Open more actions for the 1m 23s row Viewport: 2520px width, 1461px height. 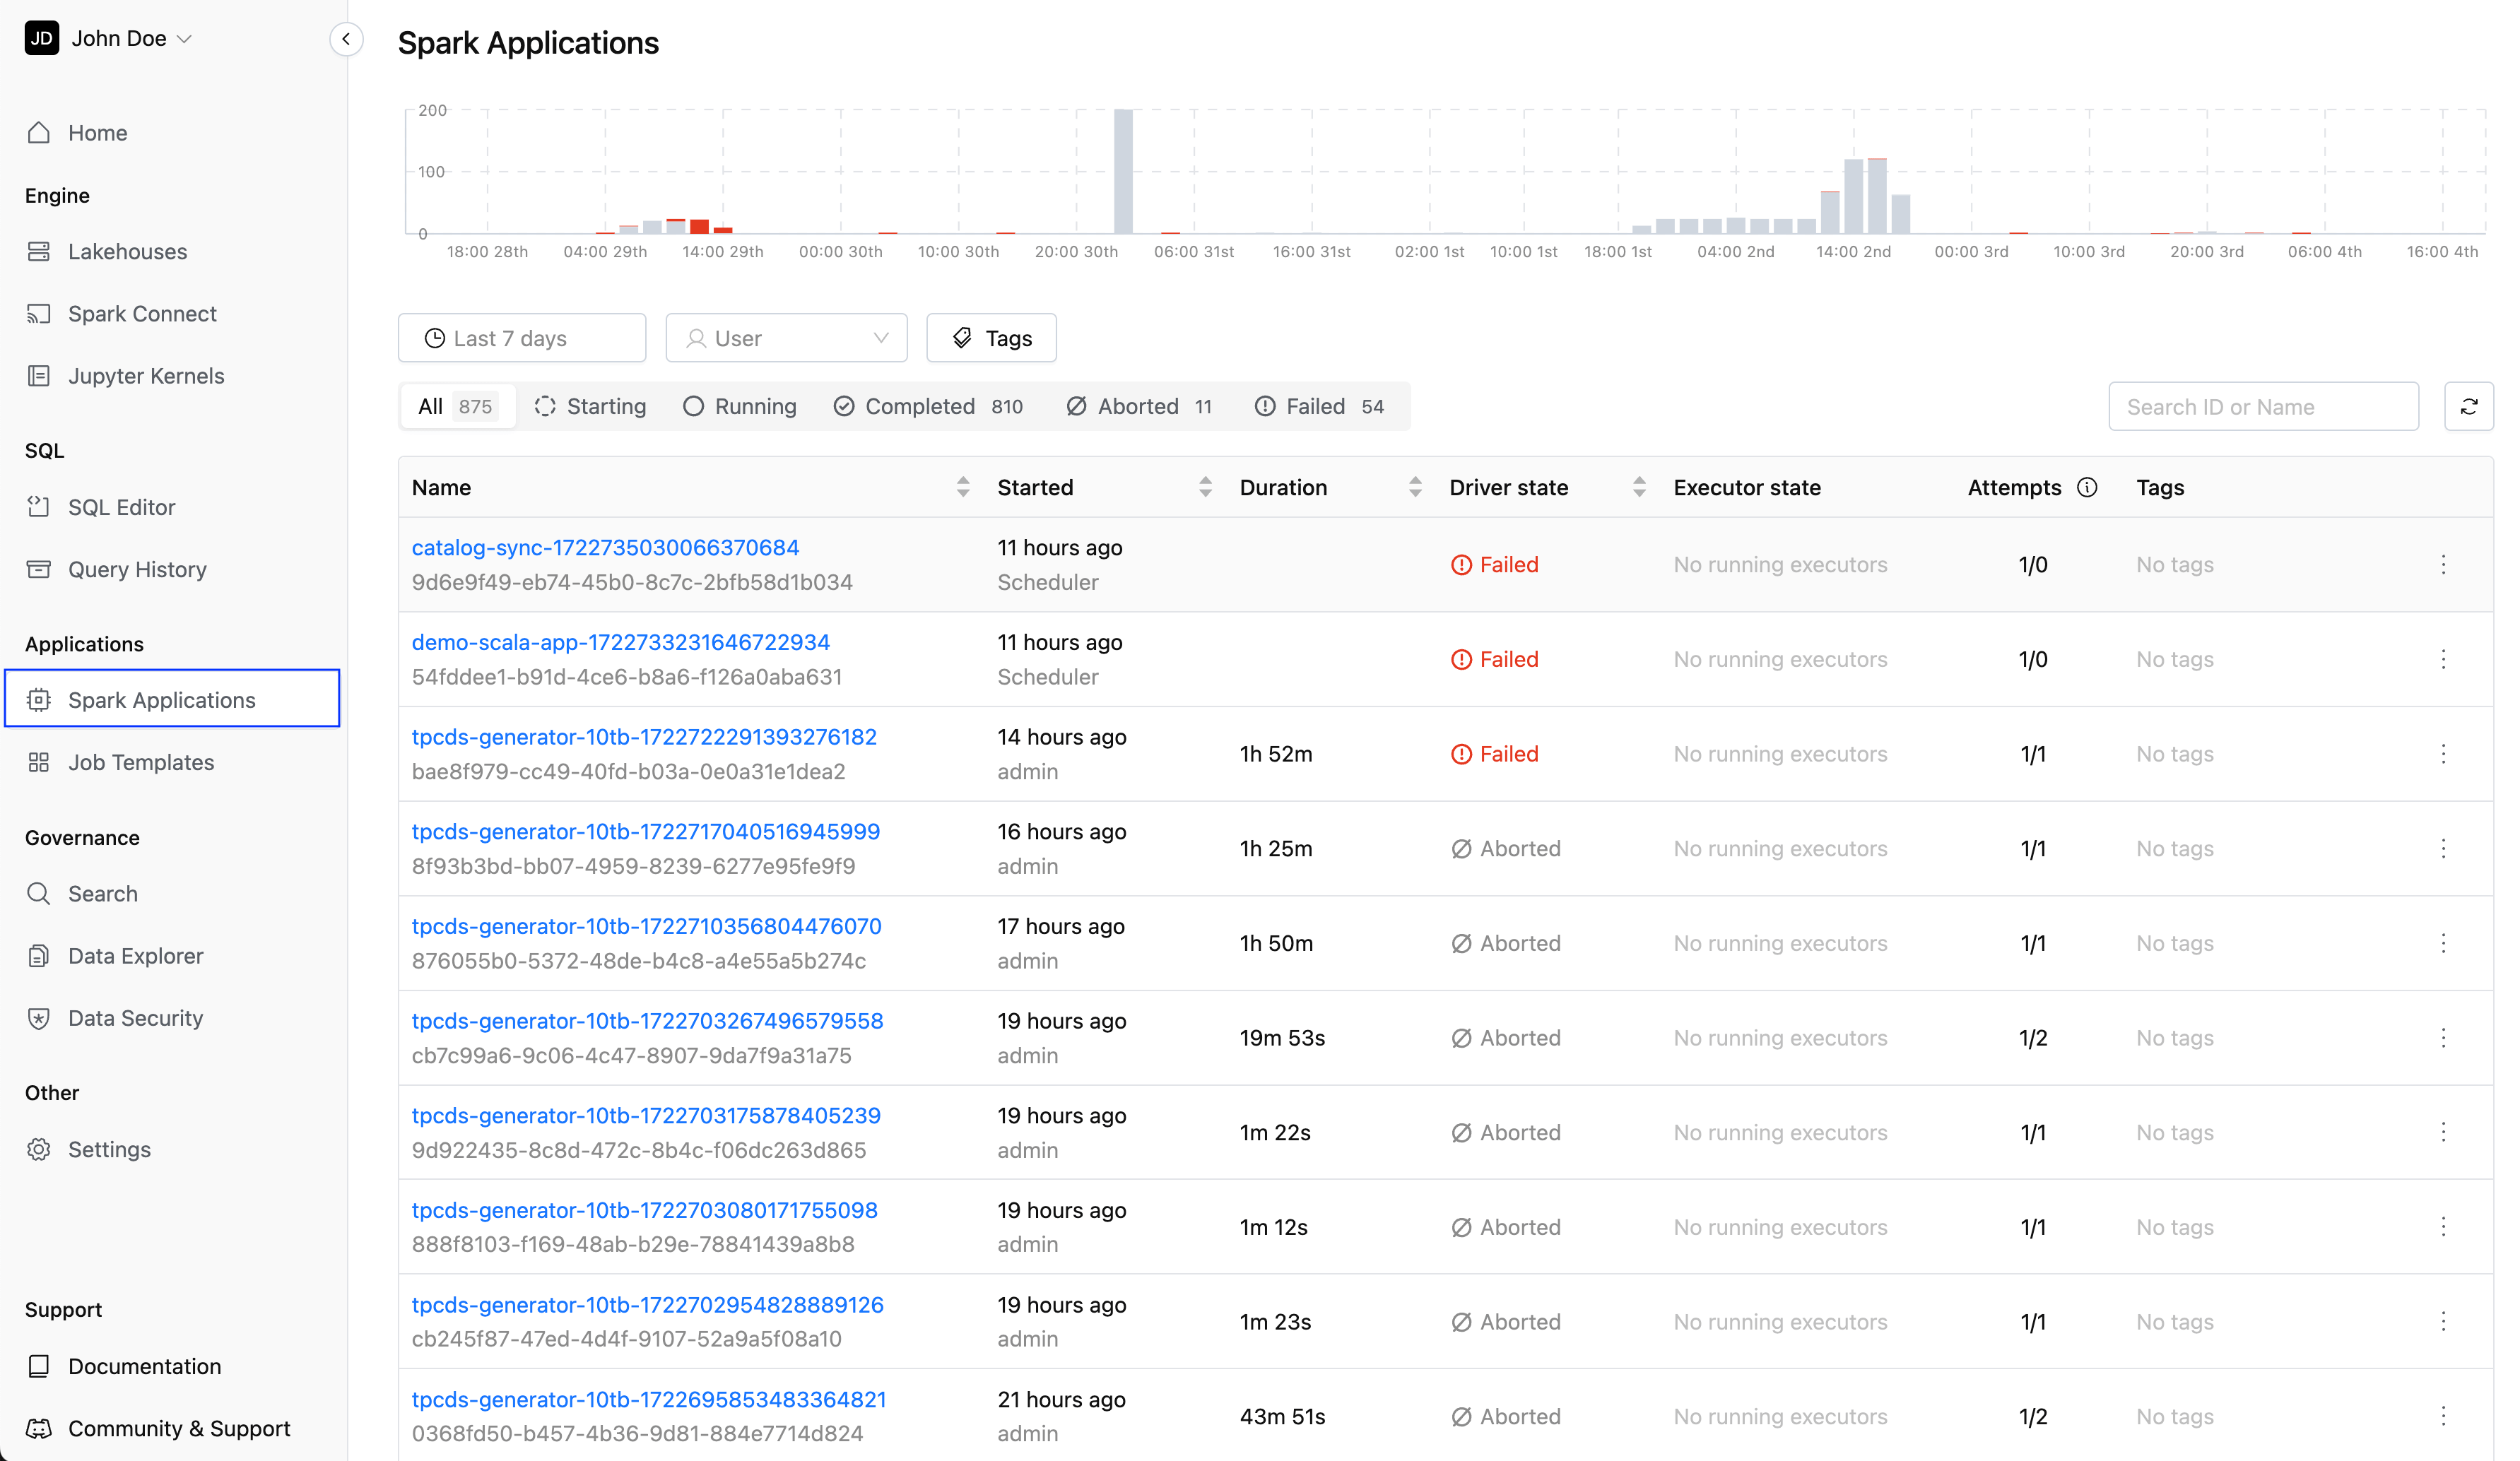pos(2443,1322)
